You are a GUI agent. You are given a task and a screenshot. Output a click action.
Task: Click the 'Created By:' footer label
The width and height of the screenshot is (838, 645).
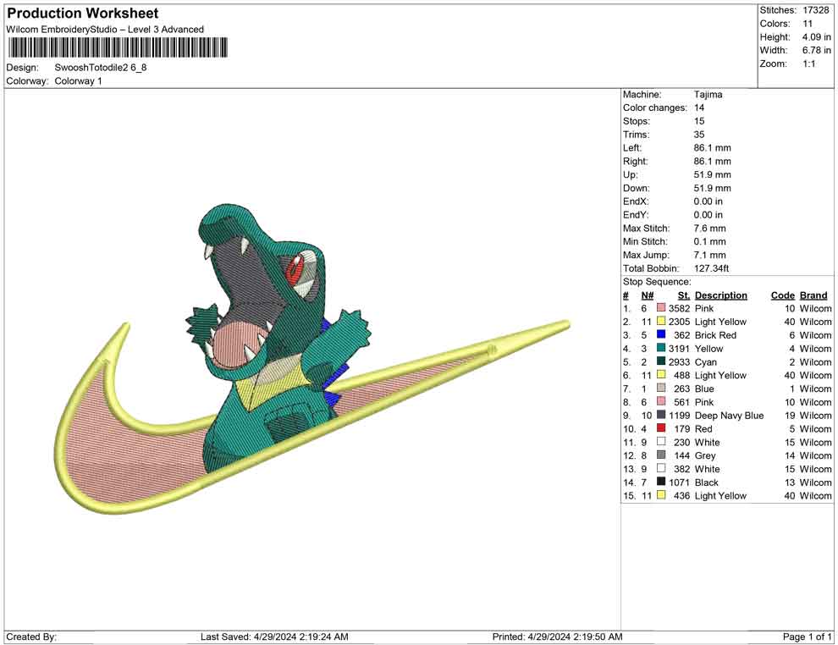point(31,637)
